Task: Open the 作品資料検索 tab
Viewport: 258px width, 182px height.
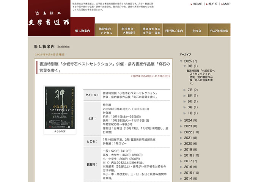Action: [219, 30]
